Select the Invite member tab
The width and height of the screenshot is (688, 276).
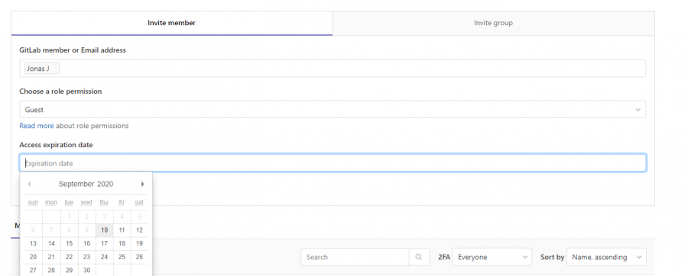coord(171,23)
